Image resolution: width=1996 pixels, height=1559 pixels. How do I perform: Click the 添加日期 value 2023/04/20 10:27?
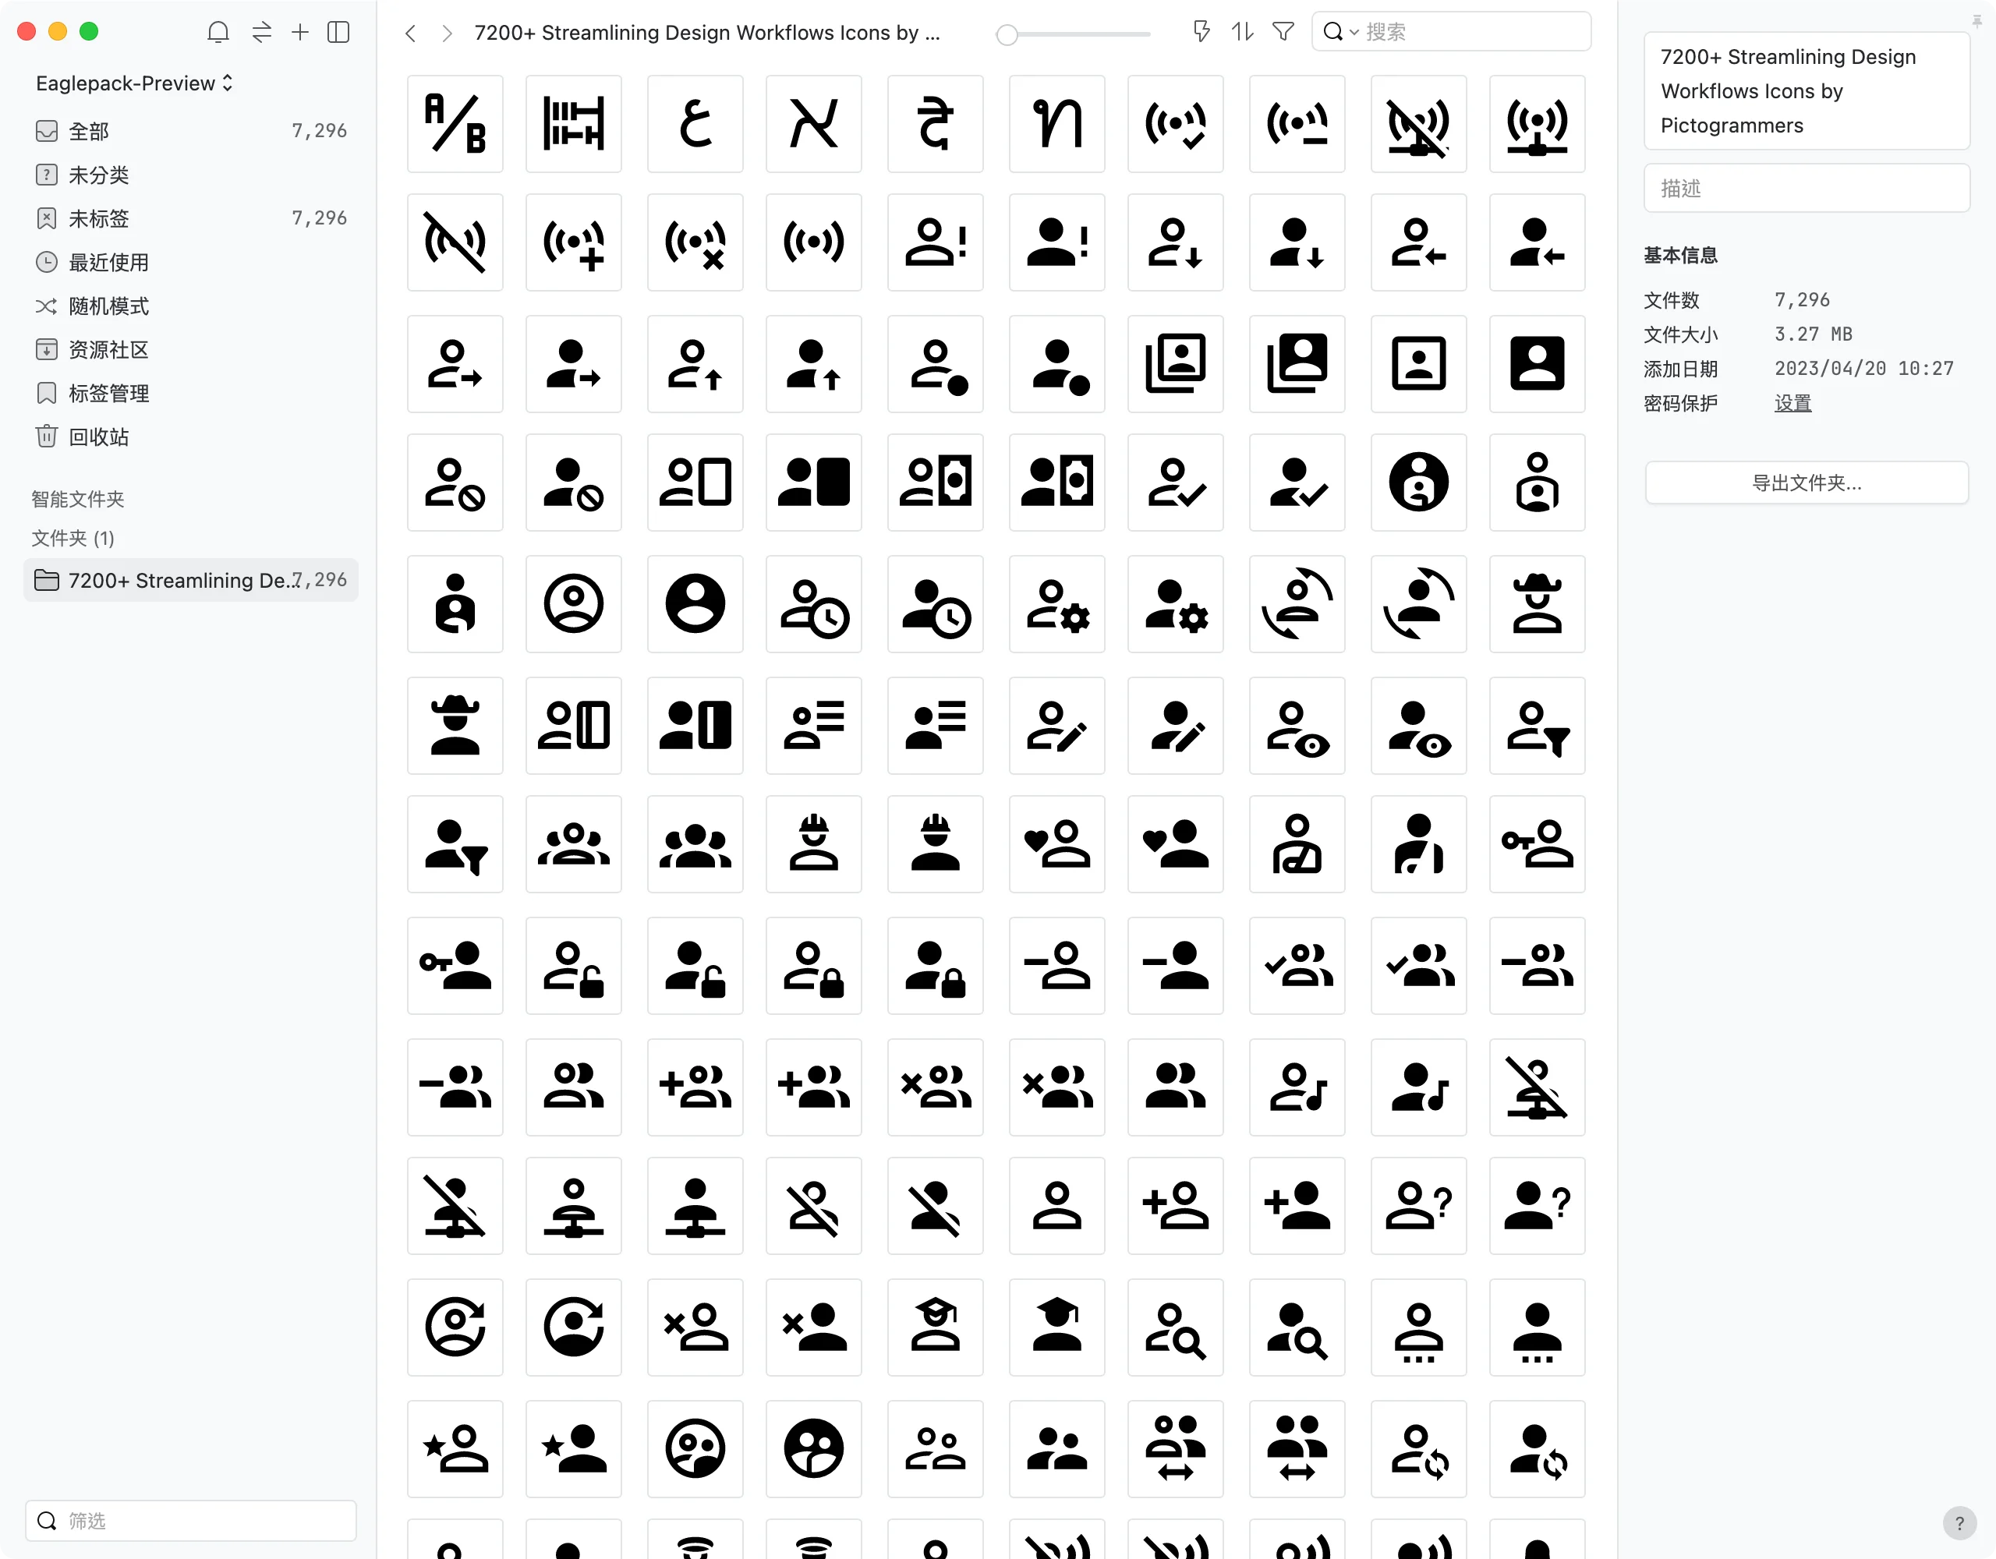(1863, 368)
